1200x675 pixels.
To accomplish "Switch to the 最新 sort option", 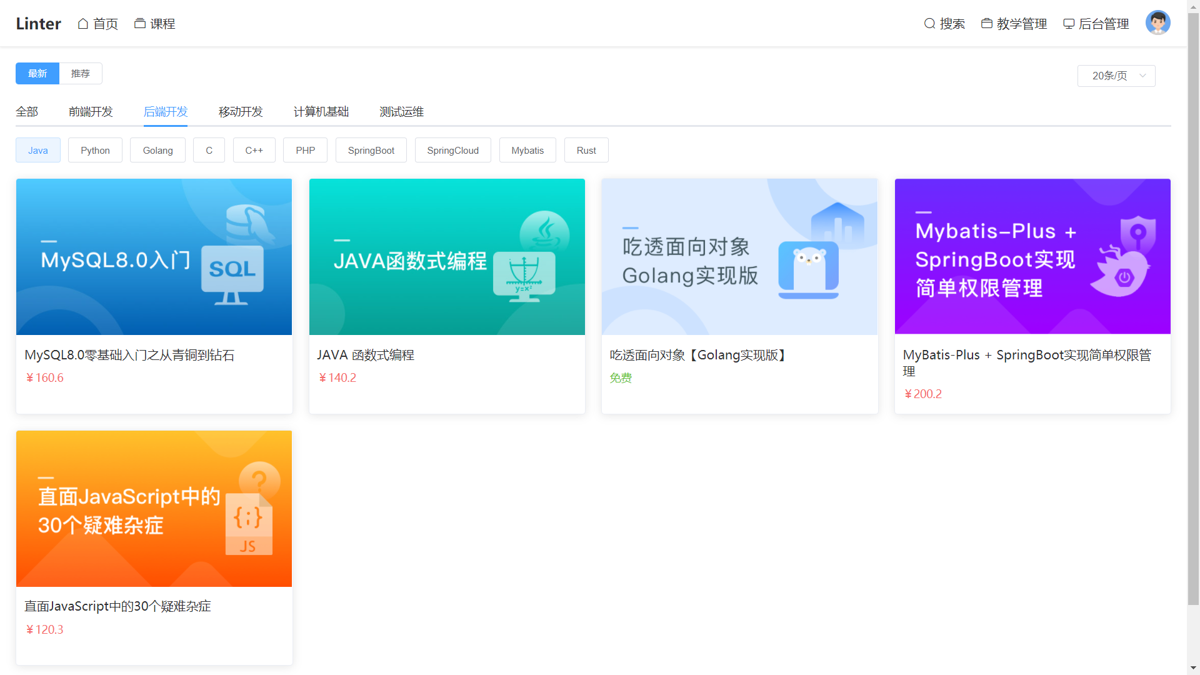I will (x=37, y=74).
